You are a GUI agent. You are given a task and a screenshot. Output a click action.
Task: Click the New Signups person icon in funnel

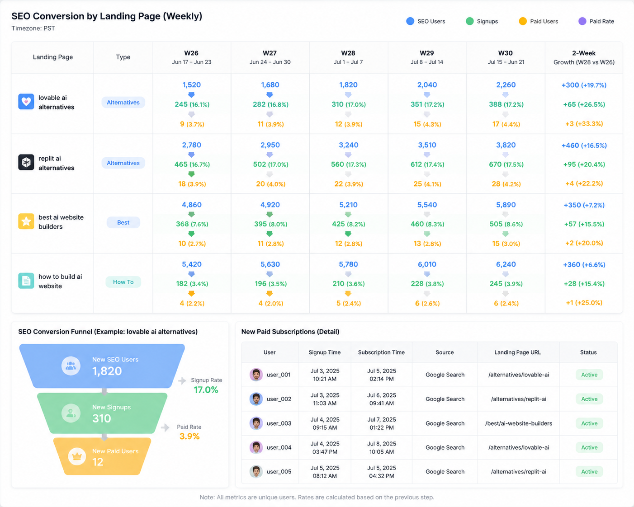click(71, 413)
